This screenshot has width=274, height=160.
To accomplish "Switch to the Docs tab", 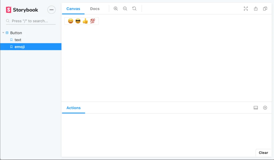I will pyautogui.click(x=95, y=9).
